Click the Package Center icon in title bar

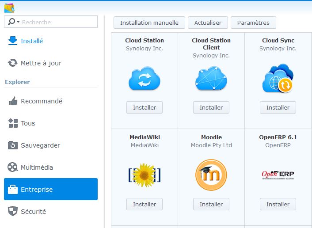[x=9, y=8]
